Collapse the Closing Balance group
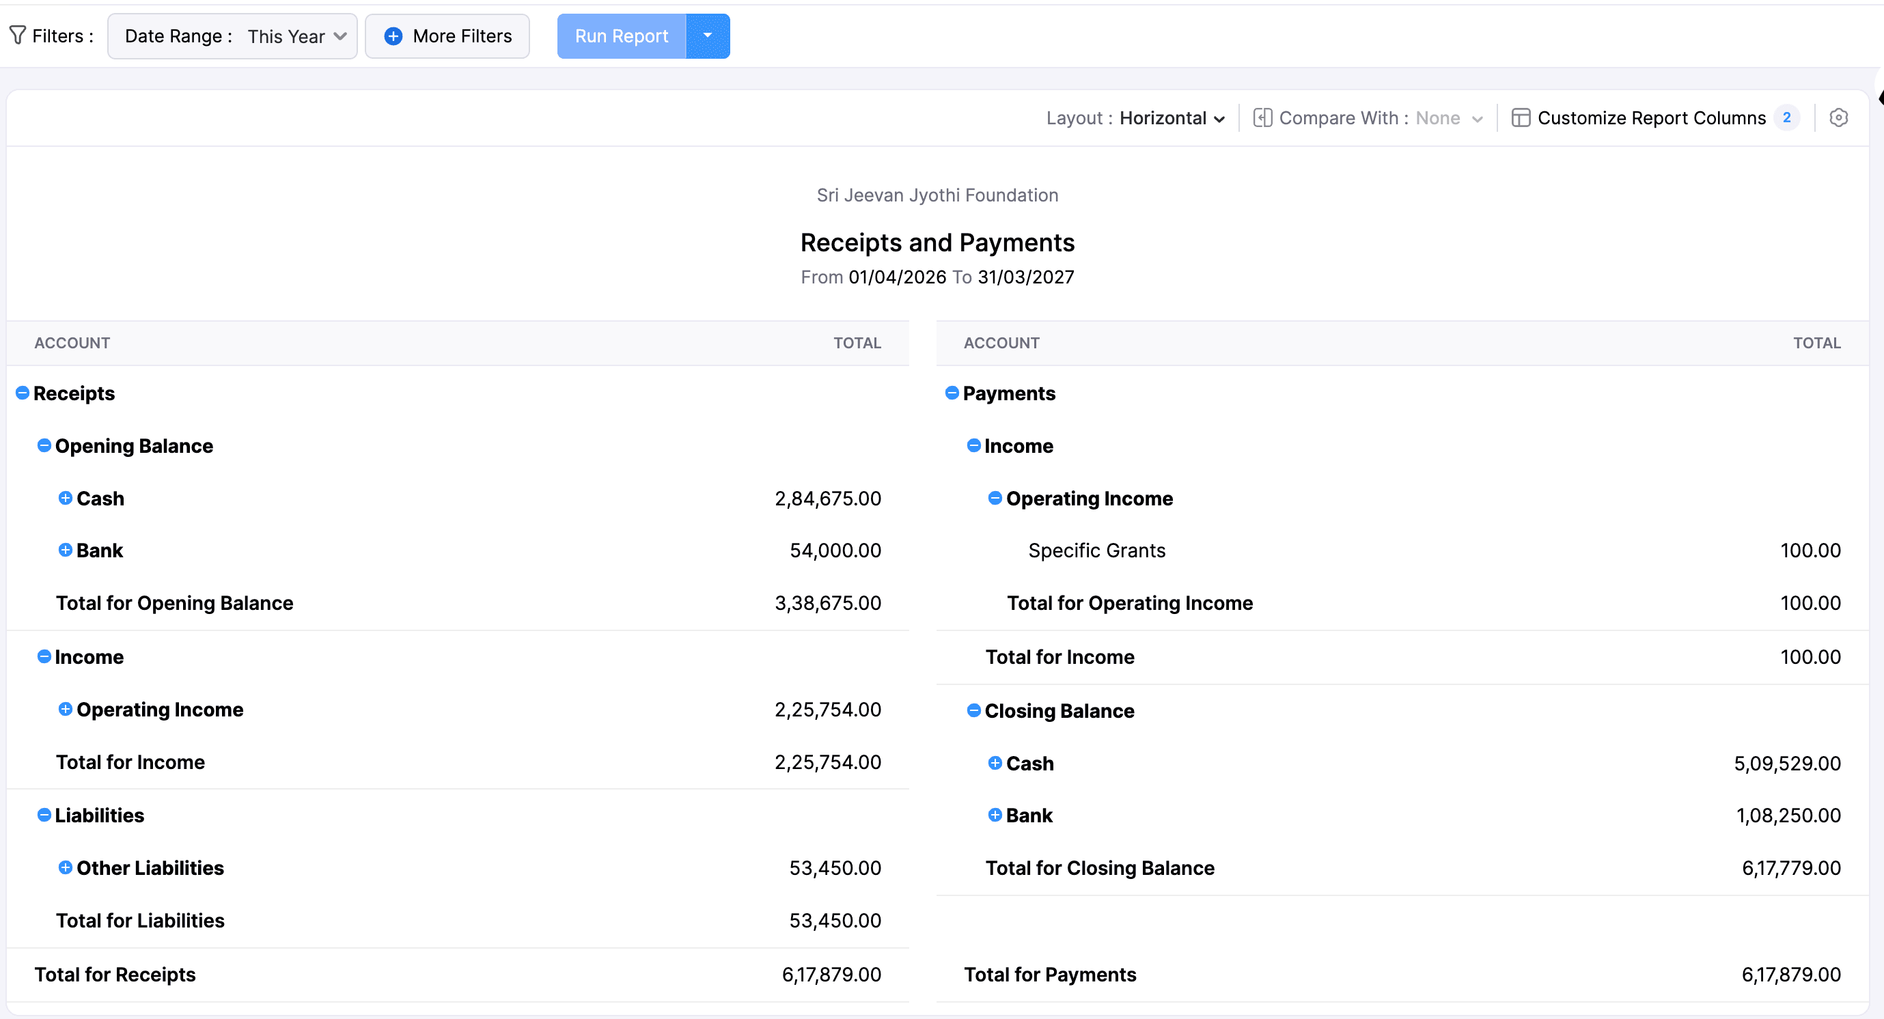Viewport: 1884px width, 1019px height. [974, 710]
